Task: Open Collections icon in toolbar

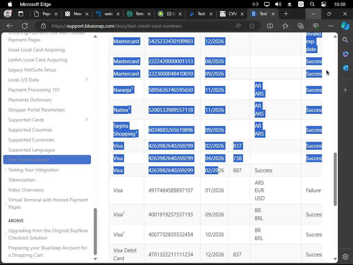Action: (x=301, y=26)
